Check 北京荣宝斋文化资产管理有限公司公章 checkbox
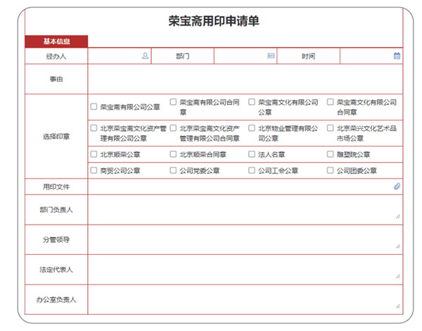 tap(94, 127)
